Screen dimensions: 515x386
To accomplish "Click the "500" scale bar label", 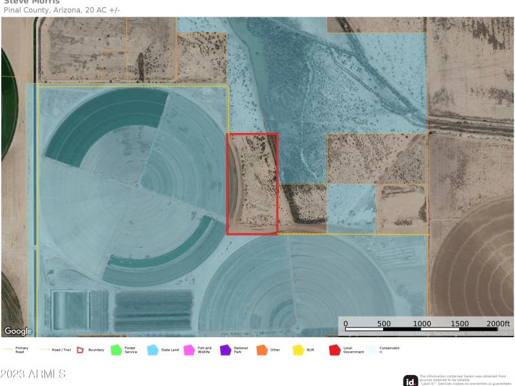I will pos(384,324).
